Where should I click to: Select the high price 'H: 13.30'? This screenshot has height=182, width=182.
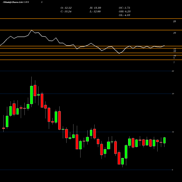tap(95, 8)
